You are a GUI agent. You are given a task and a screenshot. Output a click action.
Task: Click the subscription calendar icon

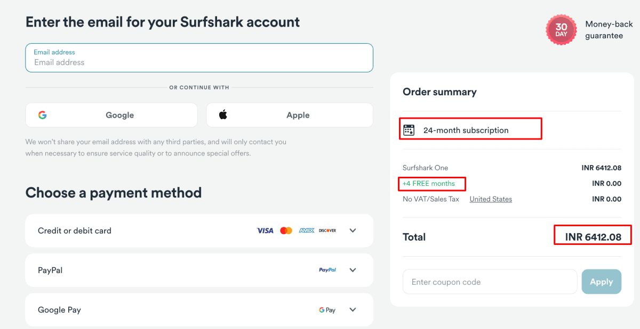coord(409,130)
